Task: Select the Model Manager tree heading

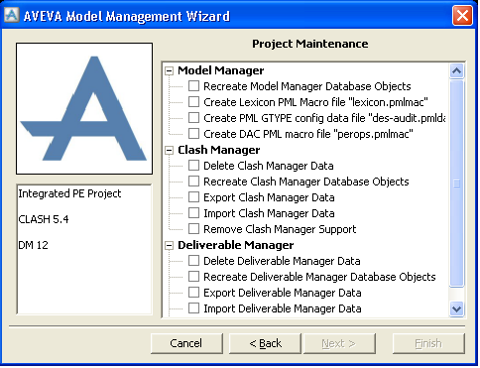Action: (x=221, y=70)
